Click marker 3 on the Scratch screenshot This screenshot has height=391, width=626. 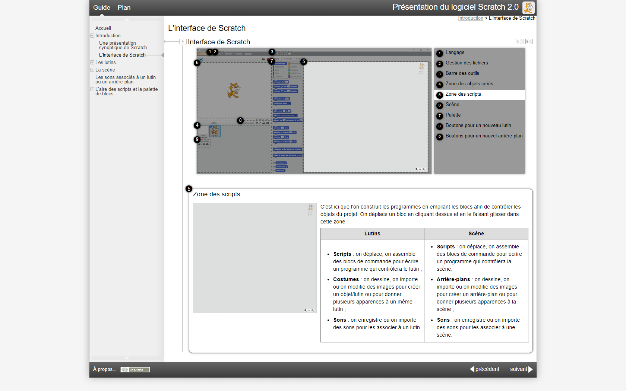tap(272, 52)
